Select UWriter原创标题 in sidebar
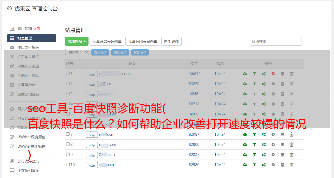The image size is (334, 178). pos(31,146)
